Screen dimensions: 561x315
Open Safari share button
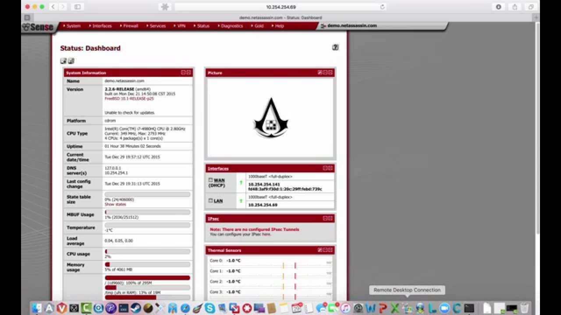pos(515,7)
